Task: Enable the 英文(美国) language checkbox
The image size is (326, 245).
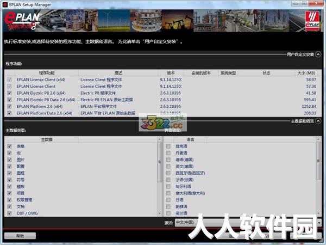Action: point(168,166)
